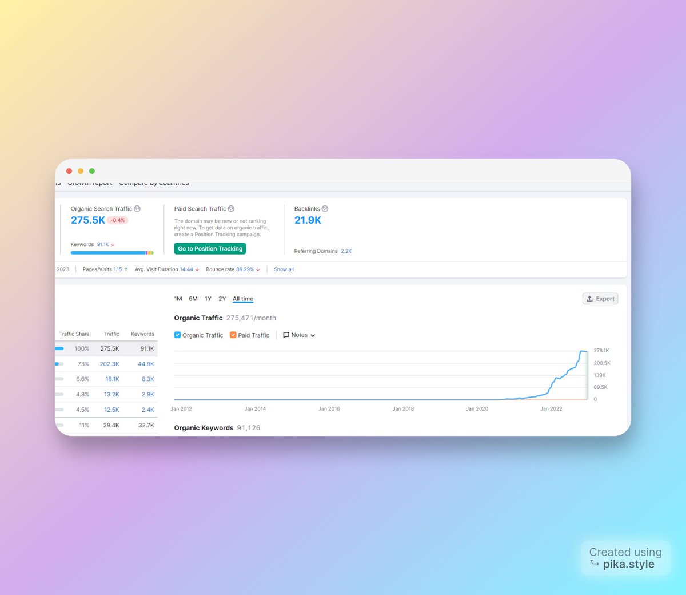Click the 29.4K traffic cell

111,426
